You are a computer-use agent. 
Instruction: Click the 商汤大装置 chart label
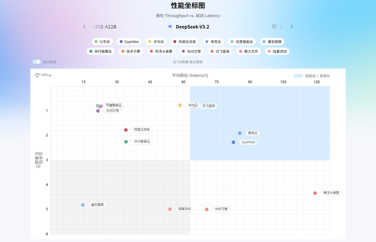331,193
